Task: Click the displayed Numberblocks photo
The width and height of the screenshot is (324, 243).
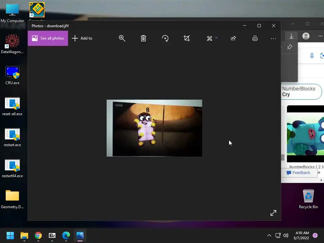Action: click(154, 128)
